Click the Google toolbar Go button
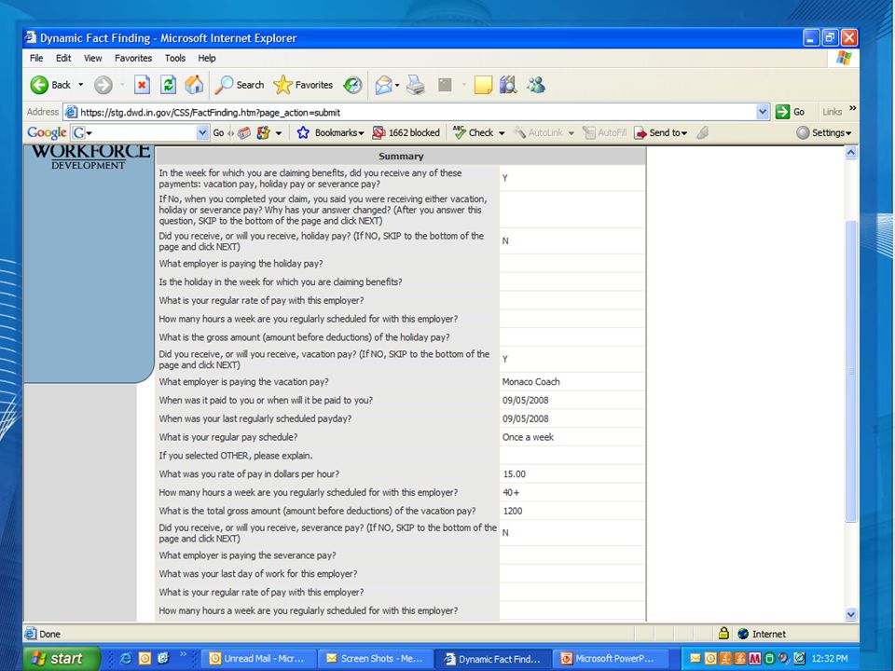Screen dimensions: 895x671 coord(218,133)
